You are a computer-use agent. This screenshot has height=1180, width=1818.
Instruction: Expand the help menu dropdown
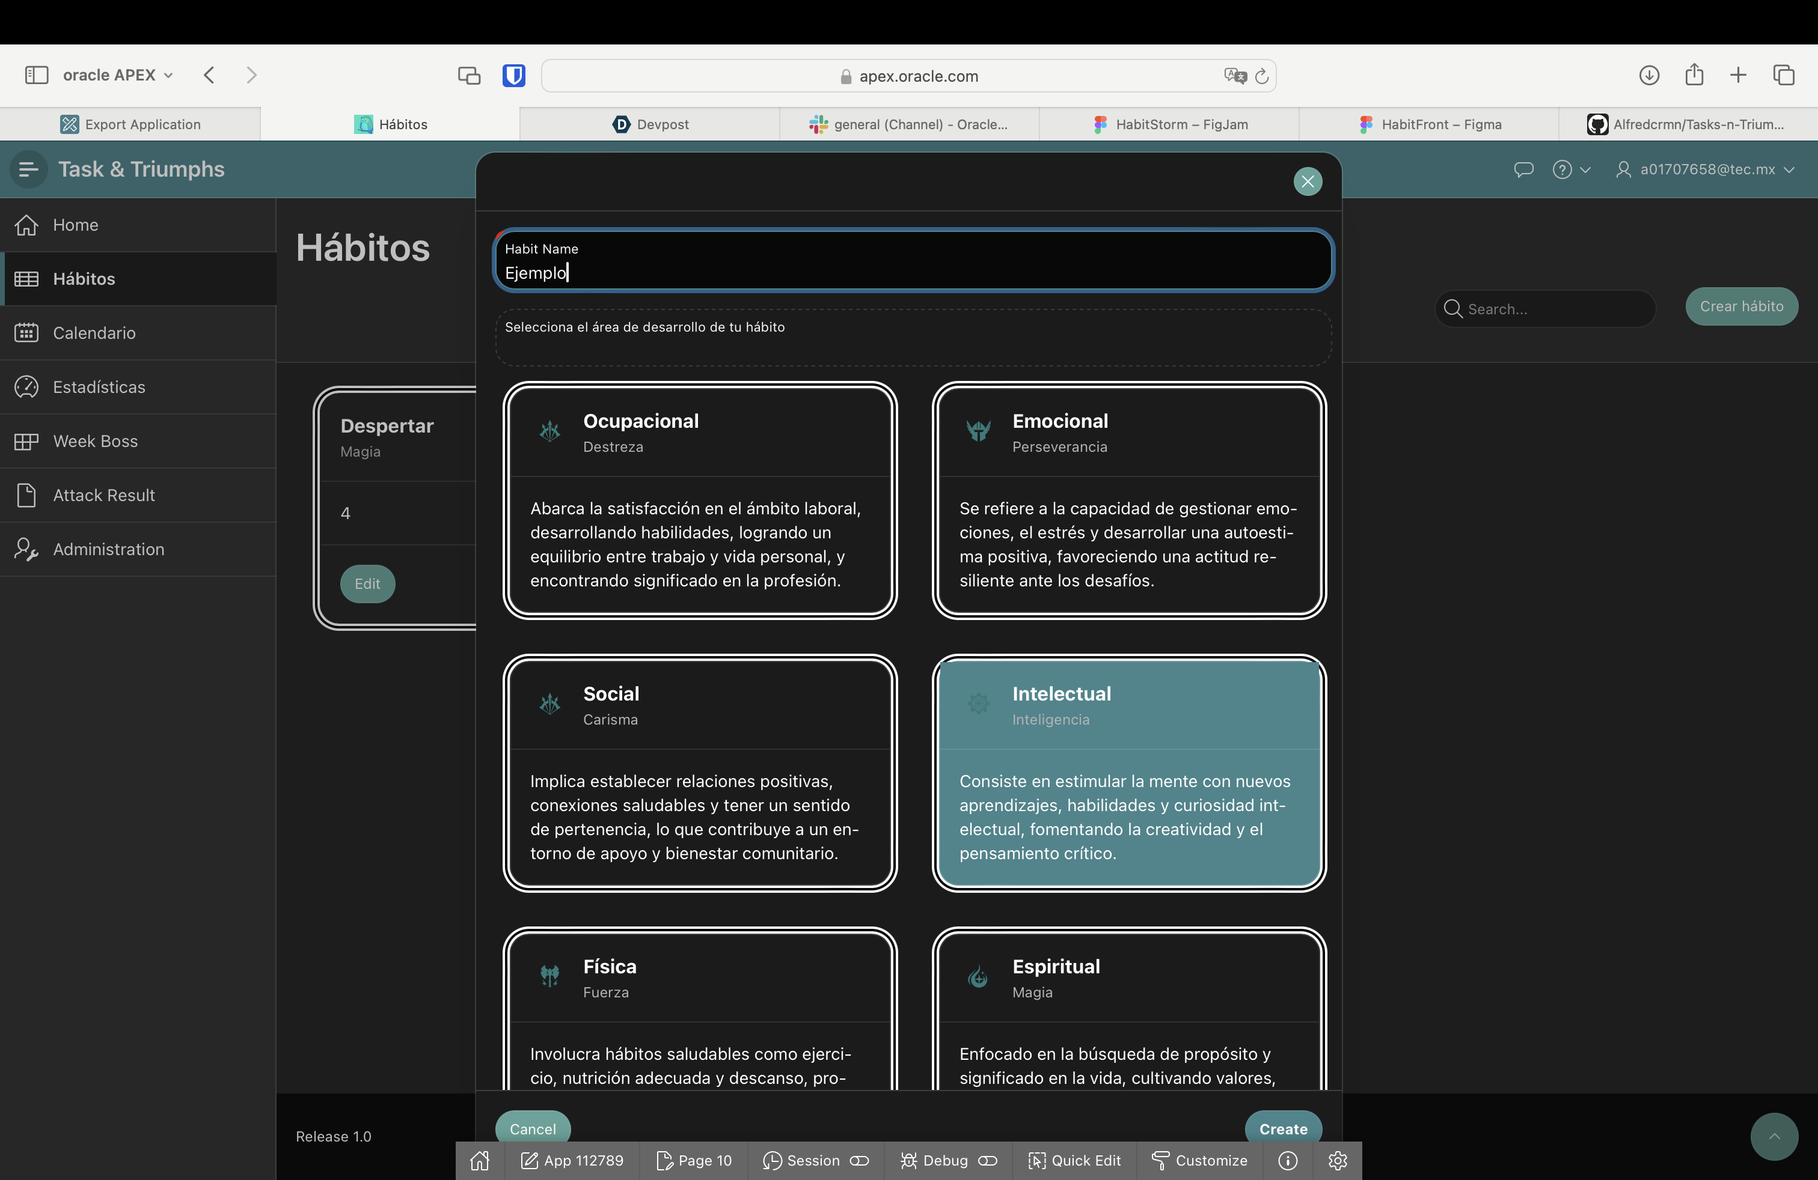point(1572,169)
